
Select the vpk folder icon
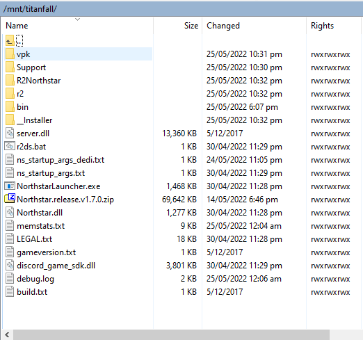tap(10, 54)
